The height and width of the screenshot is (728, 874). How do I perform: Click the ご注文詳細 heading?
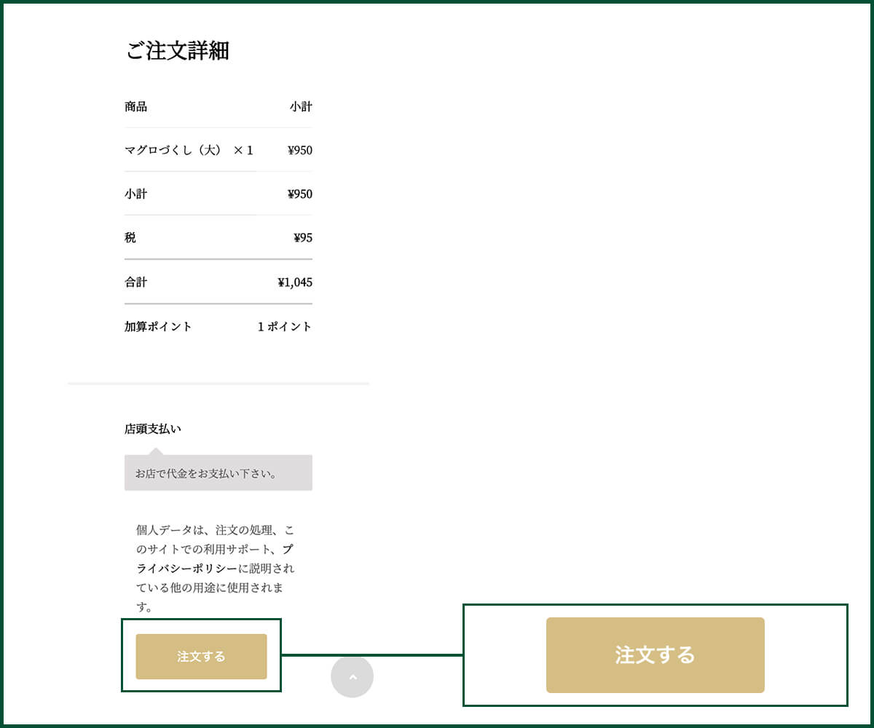click(x=178, y=50)
